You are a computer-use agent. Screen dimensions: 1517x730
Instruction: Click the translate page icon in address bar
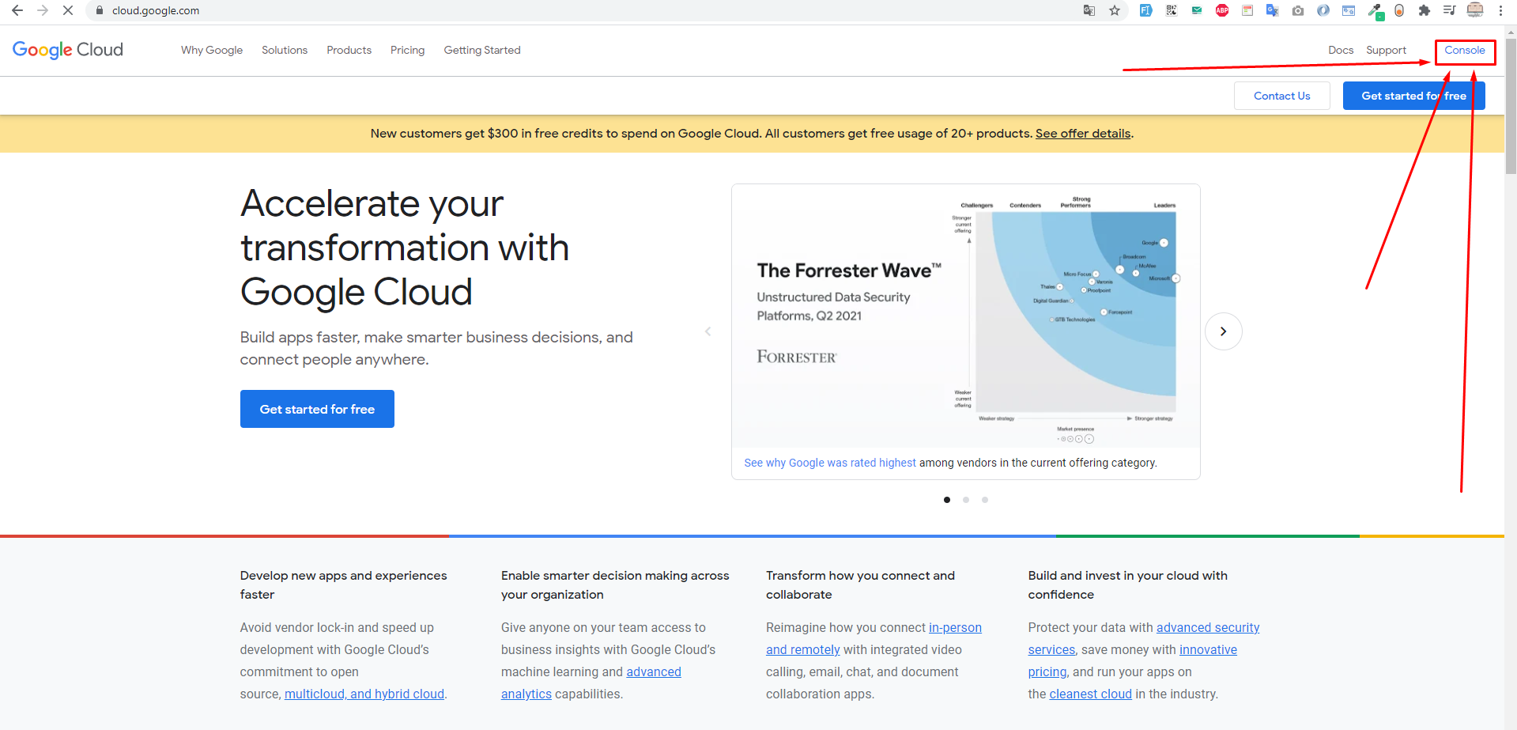(x=1089, y=10)
